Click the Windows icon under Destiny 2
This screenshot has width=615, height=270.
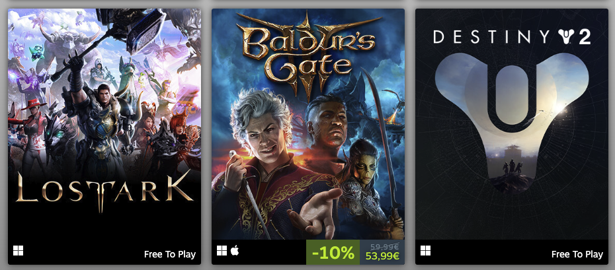426,251
